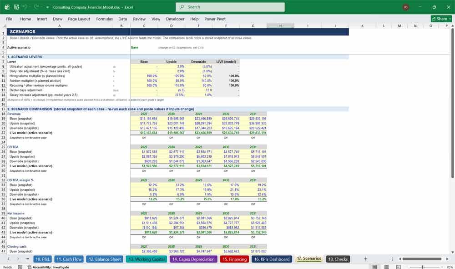This screenshot has width=455, height=269.
Task: Open the Data ribbon tab
Action: click(x=122, y=19)
